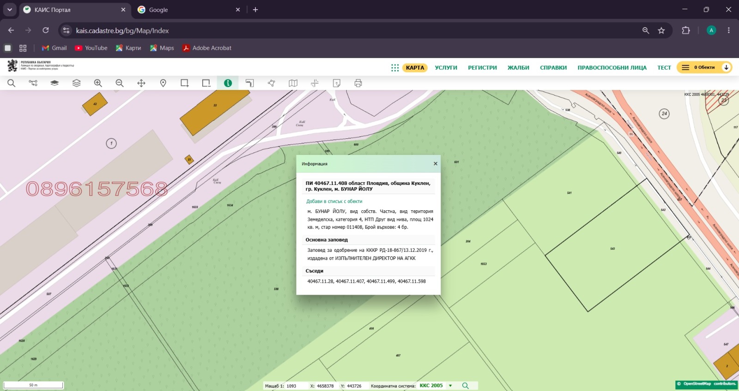Open the folded map view tool
Image resolution: width=739 pixels, height=391 pixels.
[x=293, y=83]
